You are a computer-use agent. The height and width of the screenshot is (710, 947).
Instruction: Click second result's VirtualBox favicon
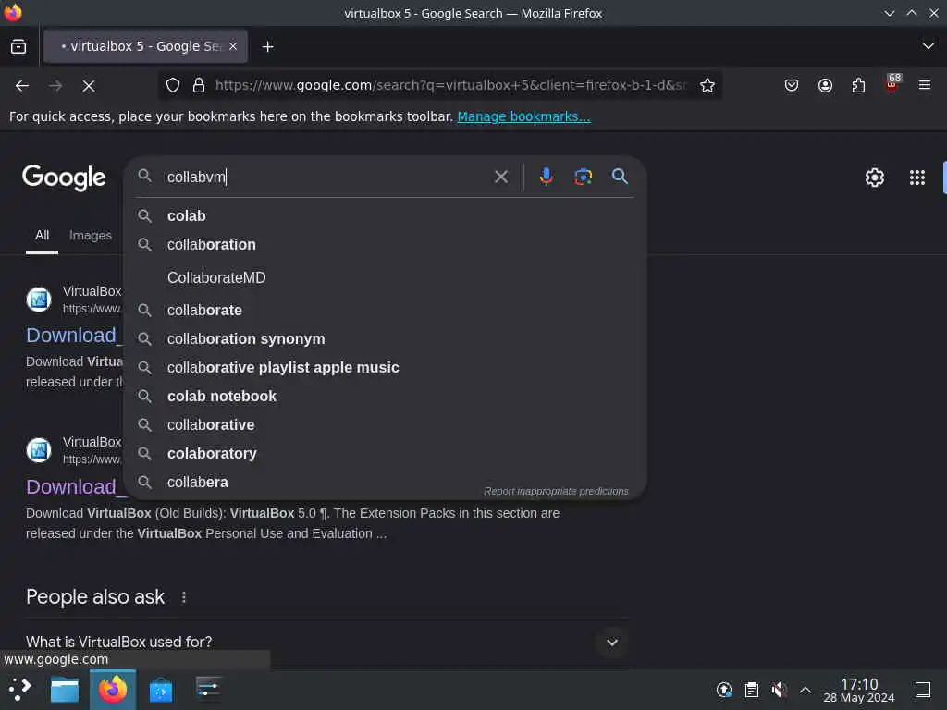coord(39,450)
